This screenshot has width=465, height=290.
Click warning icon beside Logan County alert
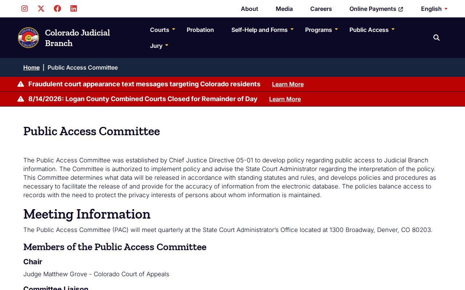pyautogui.click(x=21, y=99)
